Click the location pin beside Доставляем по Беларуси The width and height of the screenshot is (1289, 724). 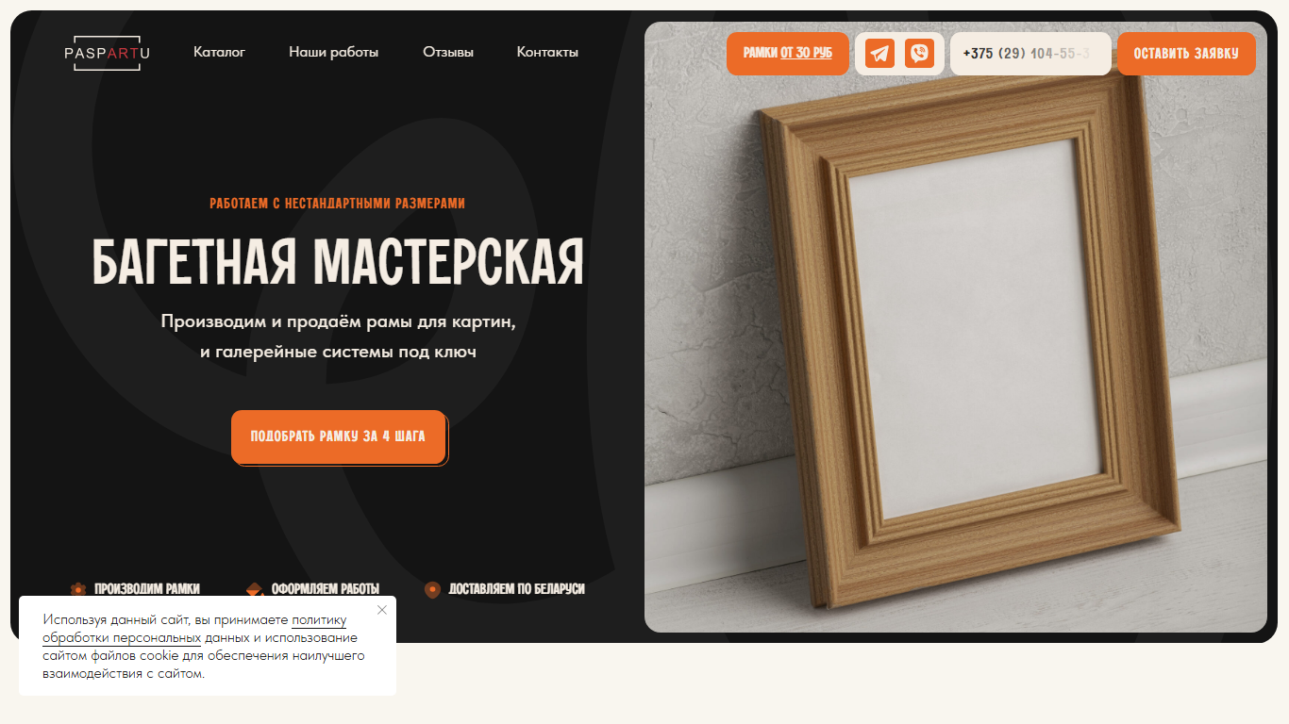pos(432,589)
